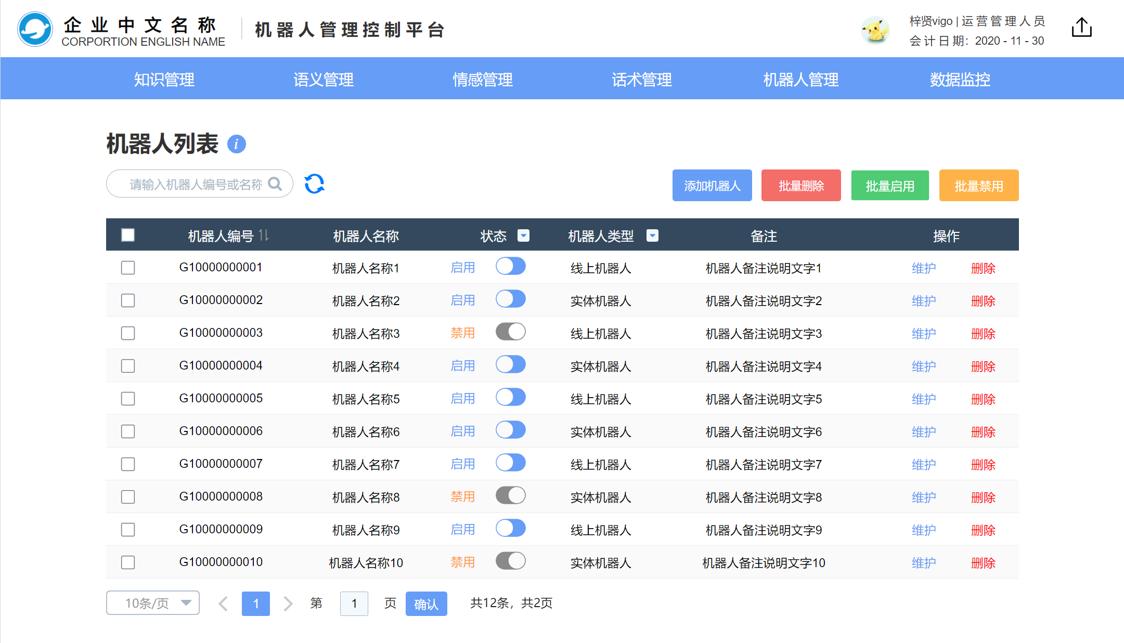Viewport: 1124px width, 643px height.
Task: Click the search magnifier icon
Action: point(275,184)
